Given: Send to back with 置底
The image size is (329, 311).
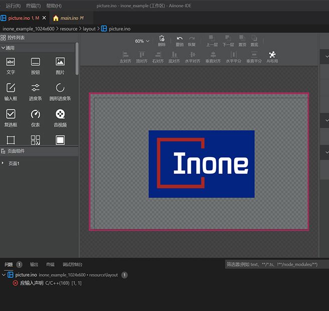Looking at the screenshot, I should pyautogui.click(x=254, y=41).
